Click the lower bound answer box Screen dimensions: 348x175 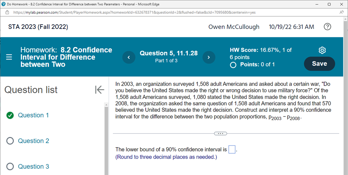point(232,149)
